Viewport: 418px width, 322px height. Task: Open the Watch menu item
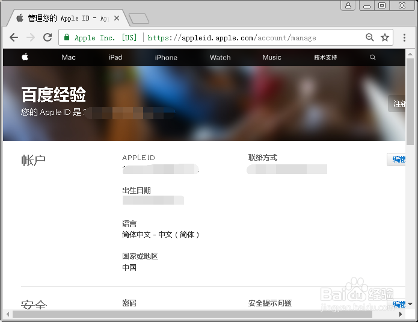[x=220, y=57]
